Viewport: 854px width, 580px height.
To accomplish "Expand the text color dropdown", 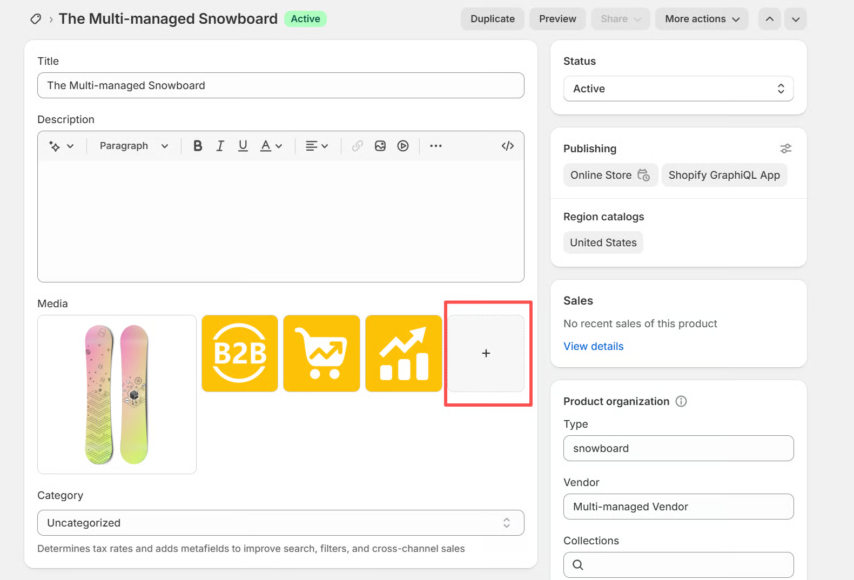I will (271, 146).
